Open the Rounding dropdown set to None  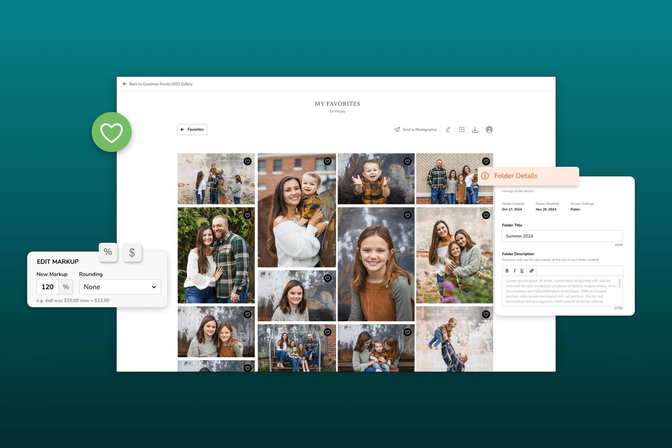pos(120,287)
